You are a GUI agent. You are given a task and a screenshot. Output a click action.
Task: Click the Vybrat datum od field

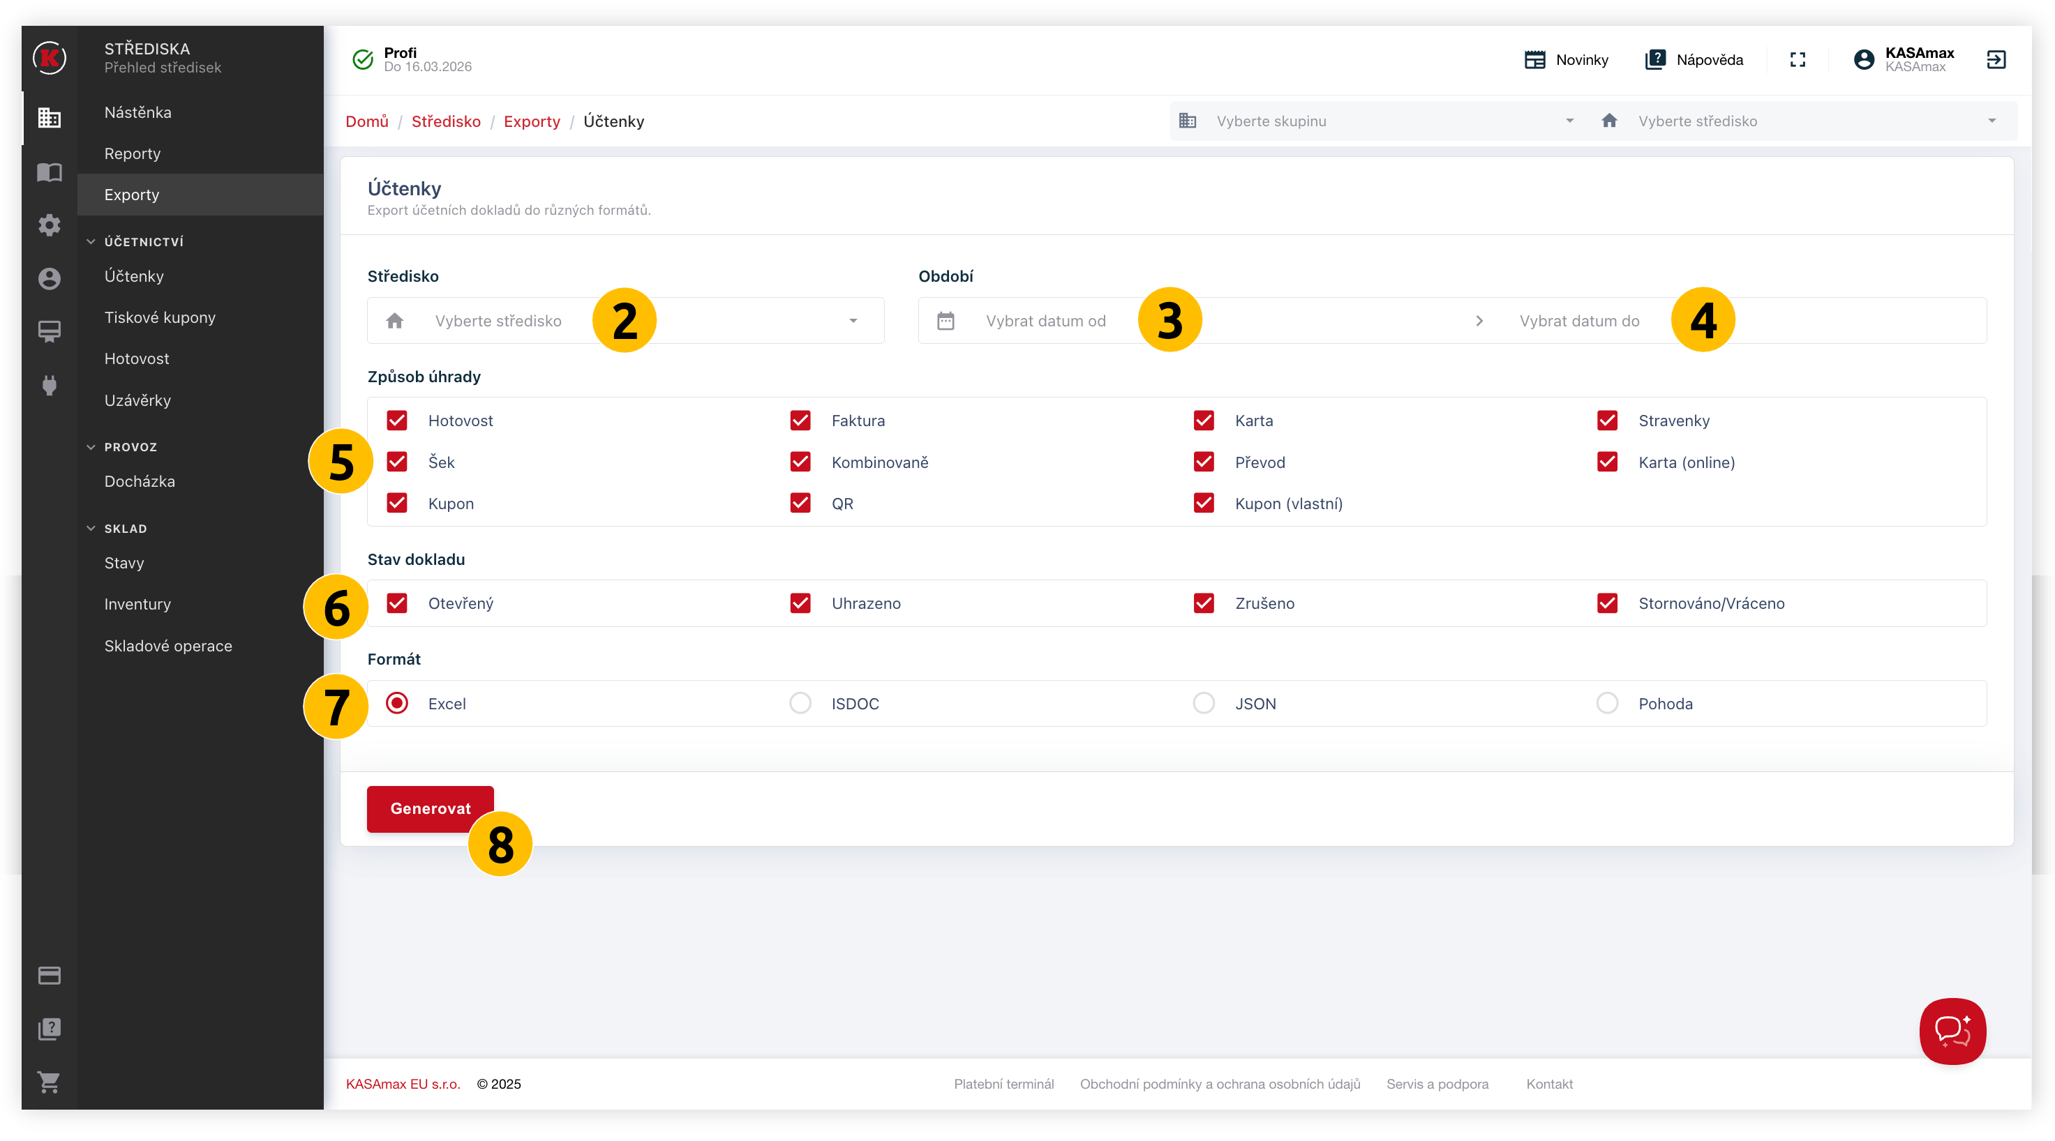pyautogui.click(x=1045, y=321)
